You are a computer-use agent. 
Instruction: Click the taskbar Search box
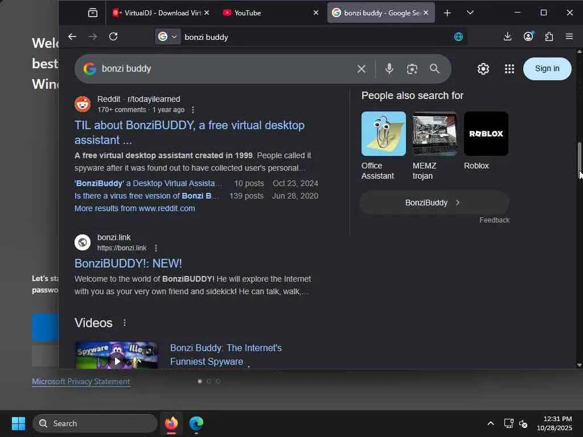pos(95,423)
